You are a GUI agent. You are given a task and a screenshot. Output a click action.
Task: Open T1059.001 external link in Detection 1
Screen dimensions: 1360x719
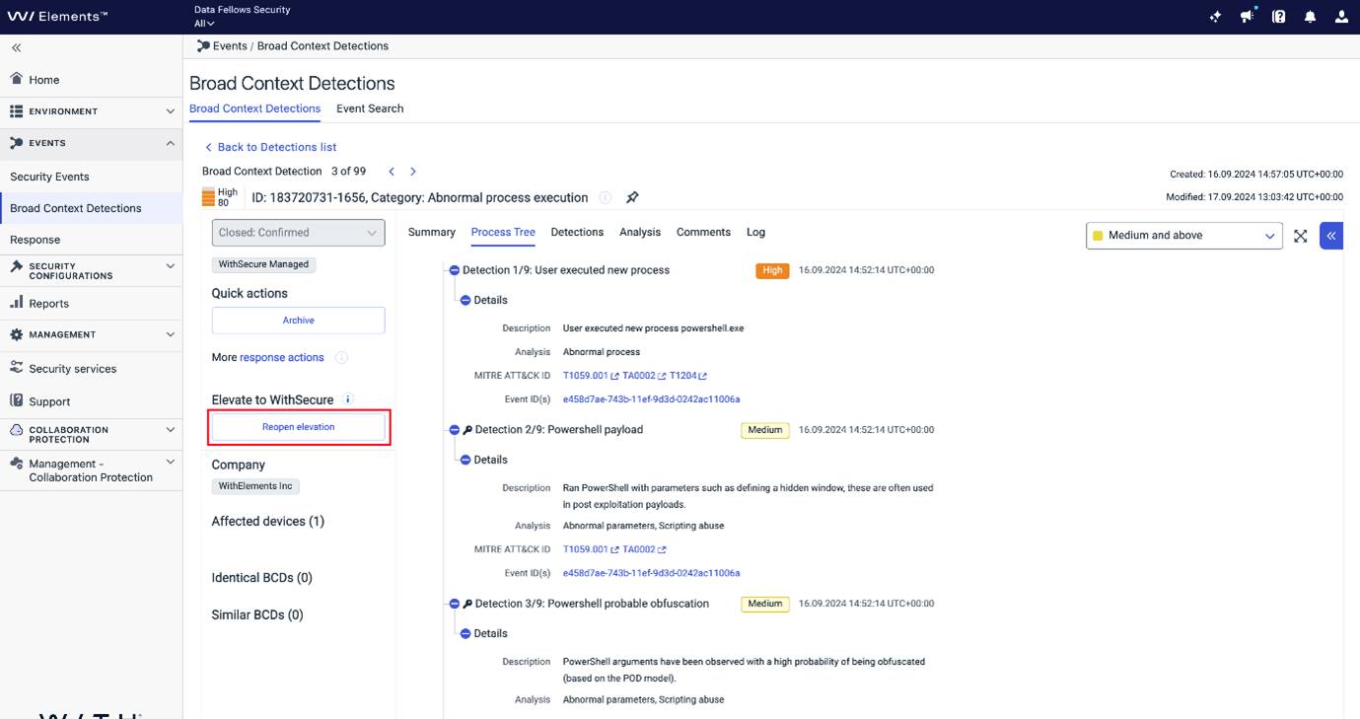(591, 376)
